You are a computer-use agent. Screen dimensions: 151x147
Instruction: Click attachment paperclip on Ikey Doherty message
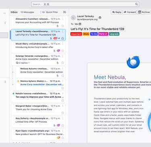pyautogui.click(x=54, y=125)
